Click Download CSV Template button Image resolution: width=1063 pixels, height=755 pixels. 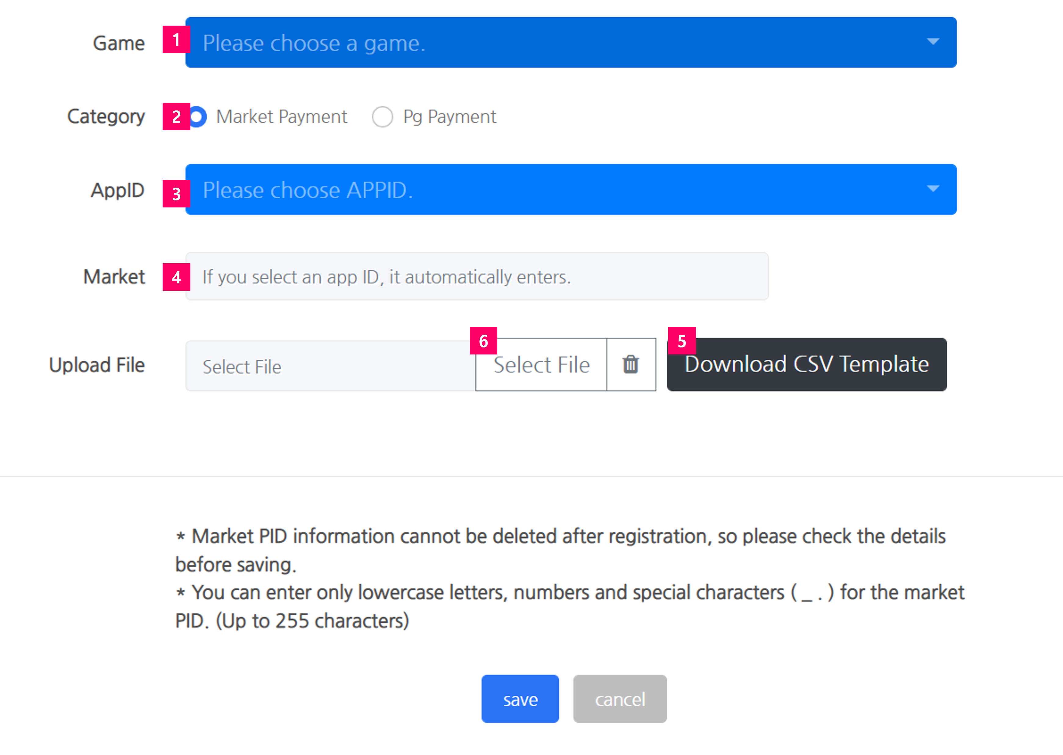click(807, 365)
